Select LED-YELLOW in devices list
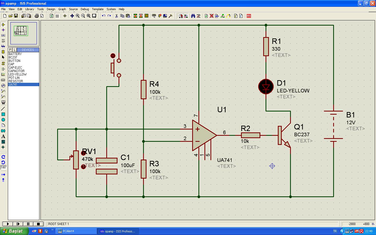 tap(23, 74)
